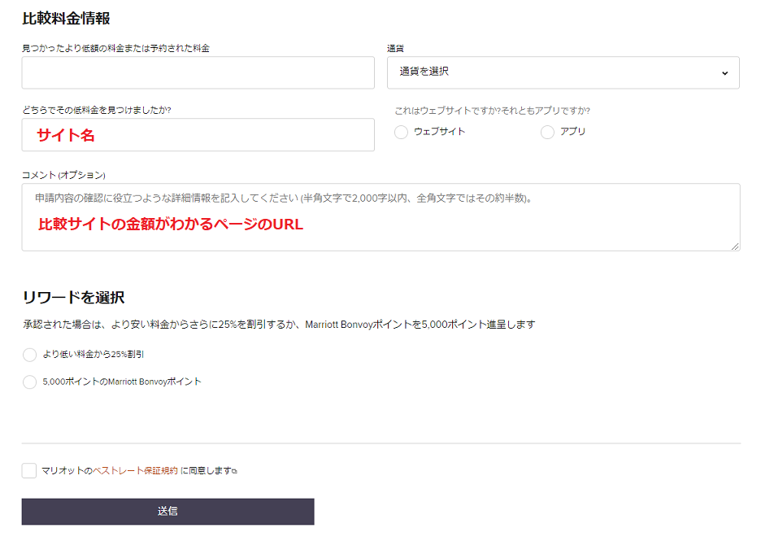Click the コメント (オプション) text area
The height and width of the screenshot is (541, 761).
[x=381, y=217]
